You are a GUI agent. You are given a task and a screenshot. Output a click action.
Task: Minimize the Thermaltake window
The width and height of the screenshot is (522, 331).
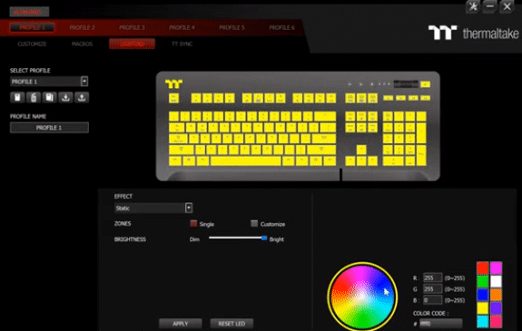click(489, 6)
